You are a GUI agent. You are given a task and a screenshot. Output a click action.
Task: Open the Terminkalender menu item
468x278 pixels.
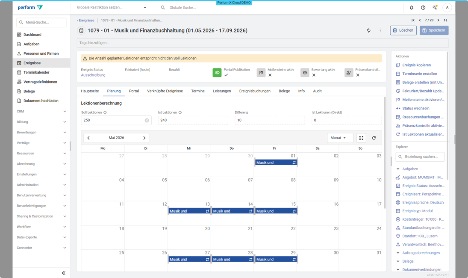coord(36,72)
